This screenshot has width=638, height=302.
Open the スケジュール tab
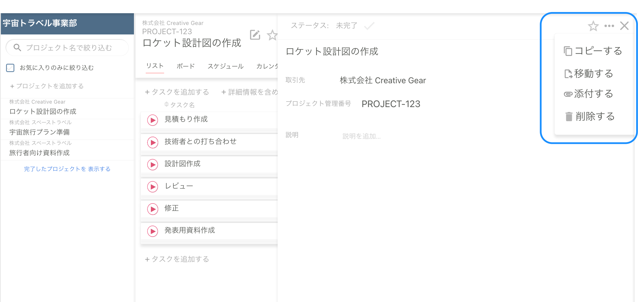(x=225, y=66)
